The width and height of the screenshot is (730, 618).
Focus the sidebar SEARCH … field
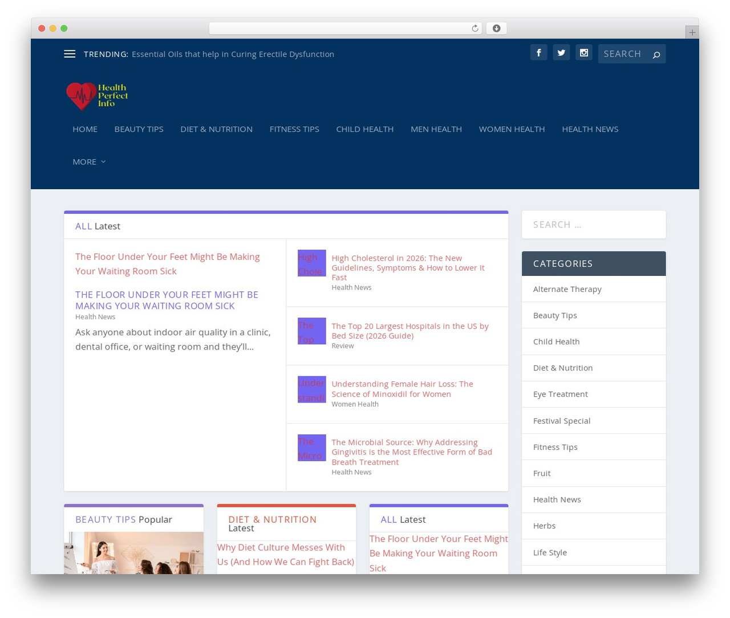point(594,225)
